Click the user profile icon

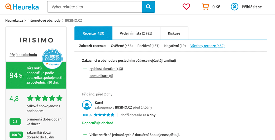pyautogui.click(x=234, y=7)
